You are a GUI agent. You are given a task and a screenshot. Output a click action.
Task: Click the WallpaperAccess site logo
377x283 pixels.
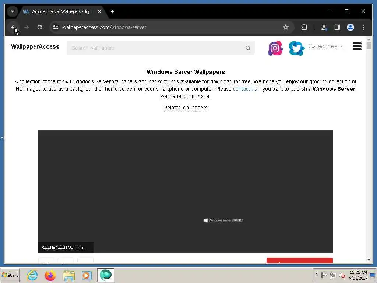click(35, 46)
